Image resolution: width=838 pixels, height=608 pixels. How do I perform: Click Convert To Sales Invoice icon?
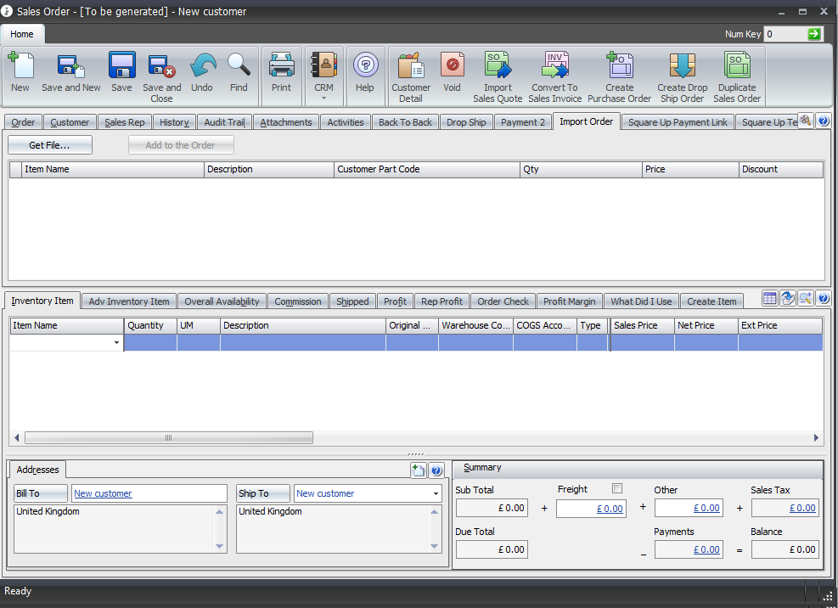point(554,66)
